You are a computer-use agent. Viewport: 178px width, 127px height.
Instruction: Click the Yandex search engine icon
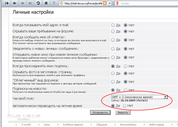[x=117, y=3]
